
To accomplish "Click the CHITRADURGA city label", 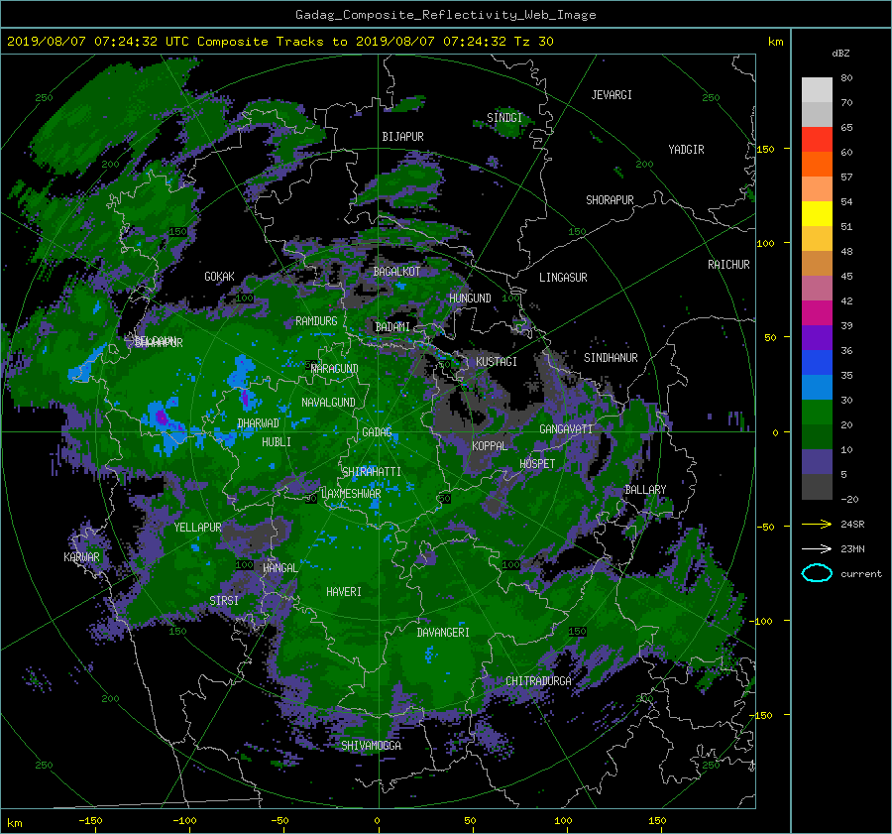I will pos(538,681).
